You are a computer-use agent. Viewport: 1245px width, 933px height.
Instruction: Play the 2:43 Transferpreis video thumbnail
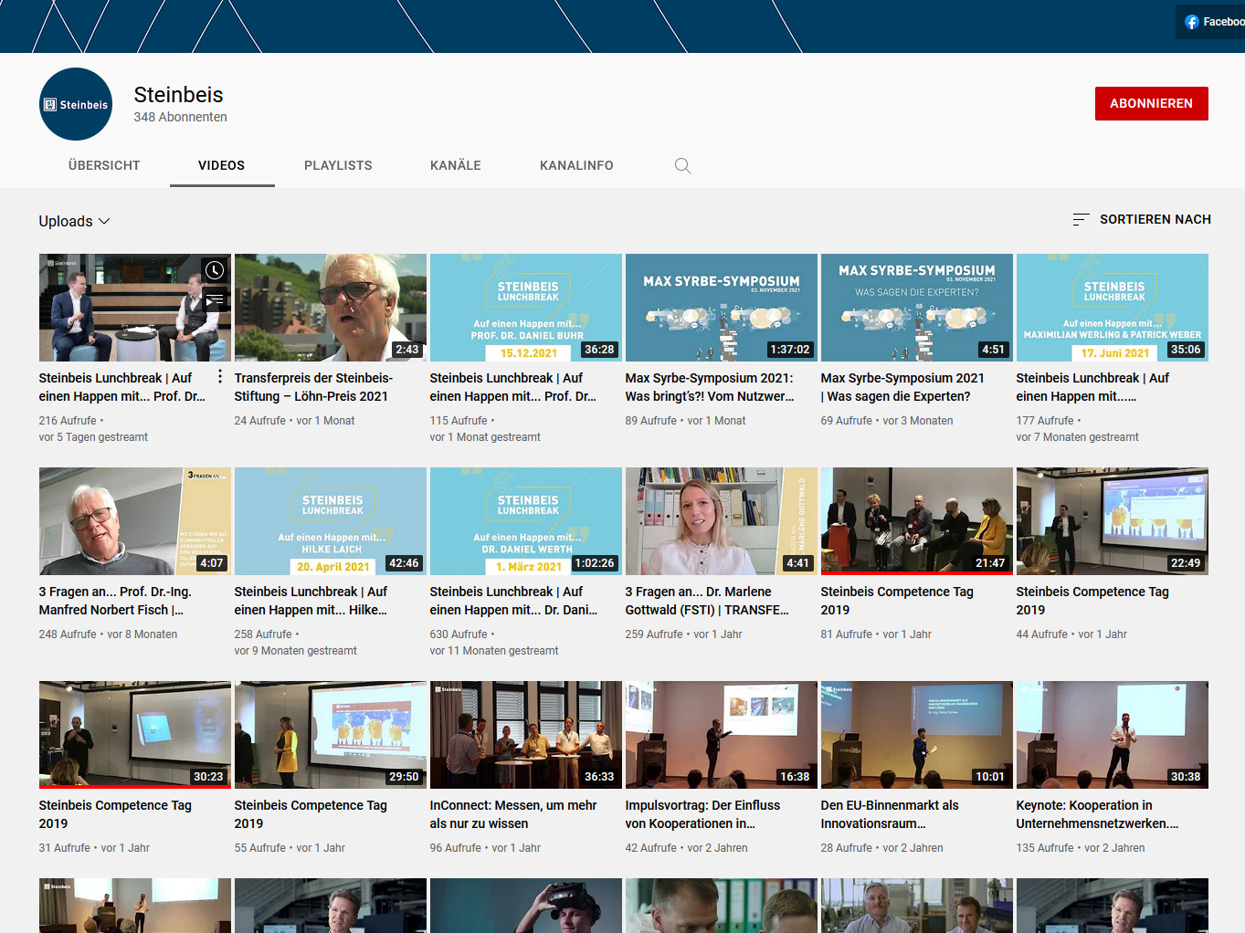pos(331,308)
